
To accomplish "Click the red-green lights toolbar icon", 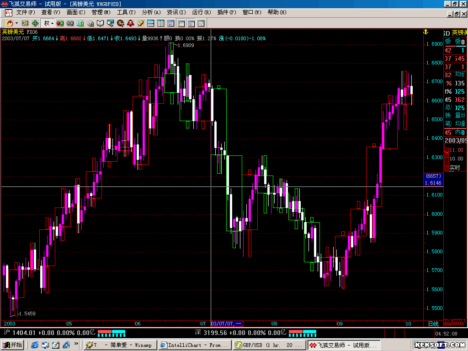I will click(60, 23).
